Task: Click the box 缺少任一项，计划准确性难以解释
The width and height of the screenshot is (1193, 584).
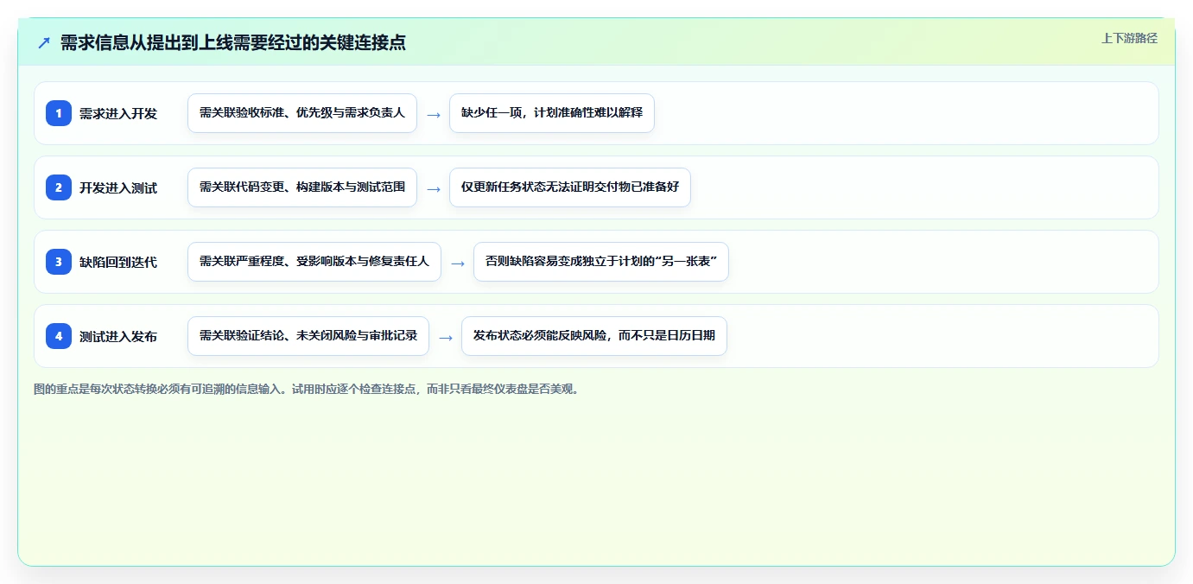Action: point(552,113)
